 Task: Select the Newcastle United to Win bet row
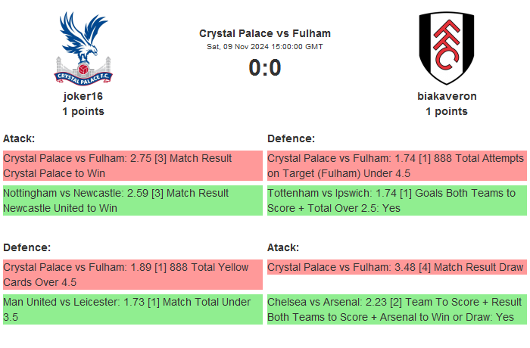[132, 200]
